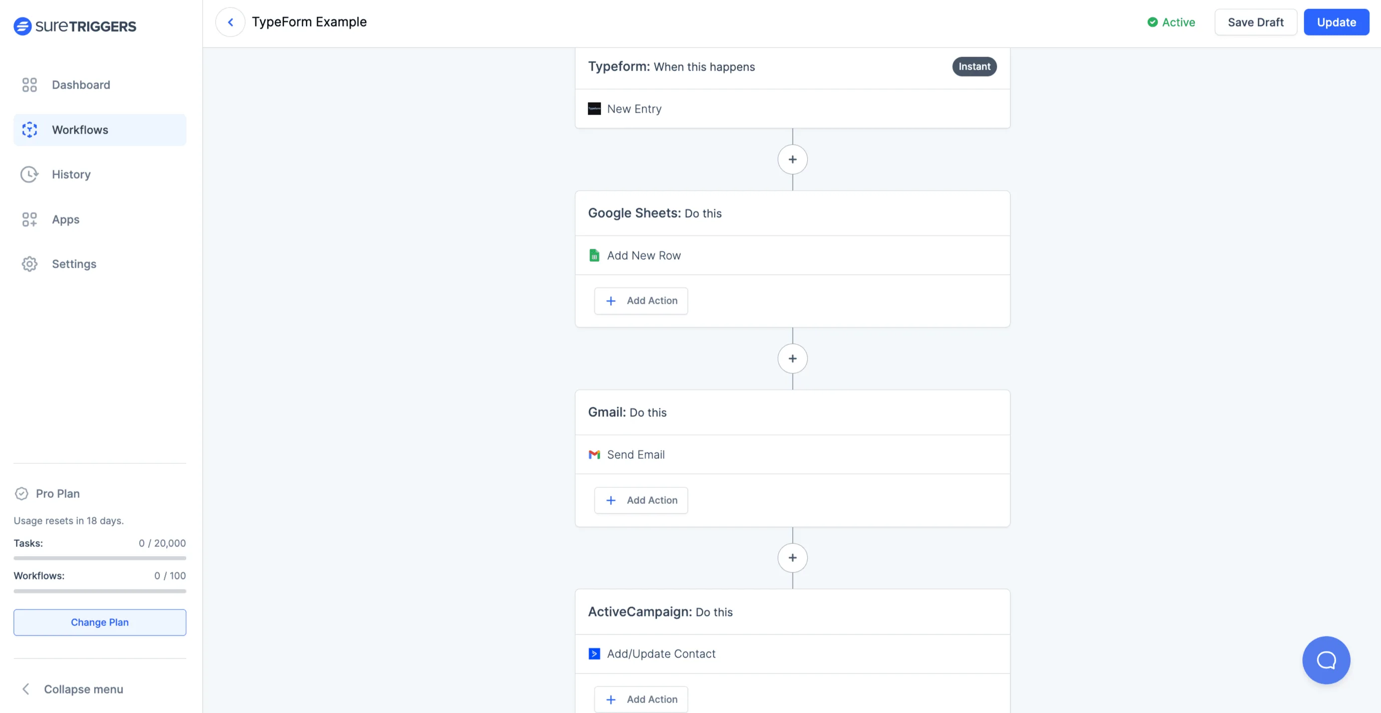The image size is (1381, 713).
Task: Click the '0 / 100' workflows count
Action: tap(170, 575)
